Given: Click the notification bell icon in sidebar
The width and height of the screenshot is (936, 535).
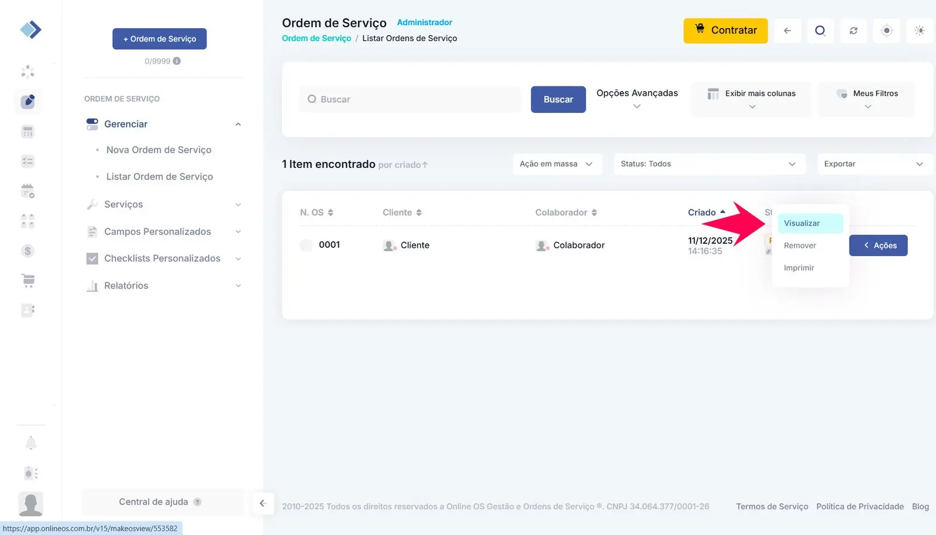Looking at the screenshot, I should point(31,443).
